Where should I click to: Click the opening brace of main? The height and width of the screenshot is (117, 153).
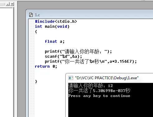coord(36,32)
